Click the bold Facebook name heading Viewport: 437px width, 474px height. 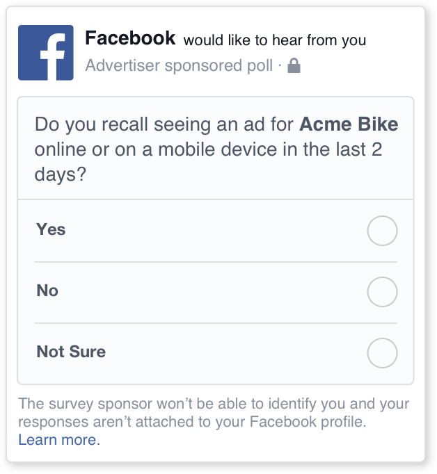tap(130, 39)
